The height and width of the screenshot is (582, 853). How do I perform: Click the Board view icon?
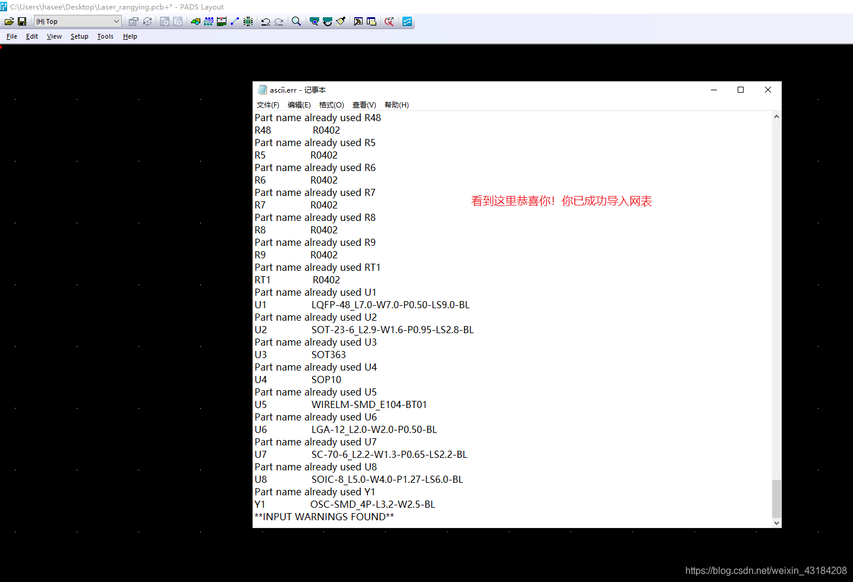[x=314, y=21]
